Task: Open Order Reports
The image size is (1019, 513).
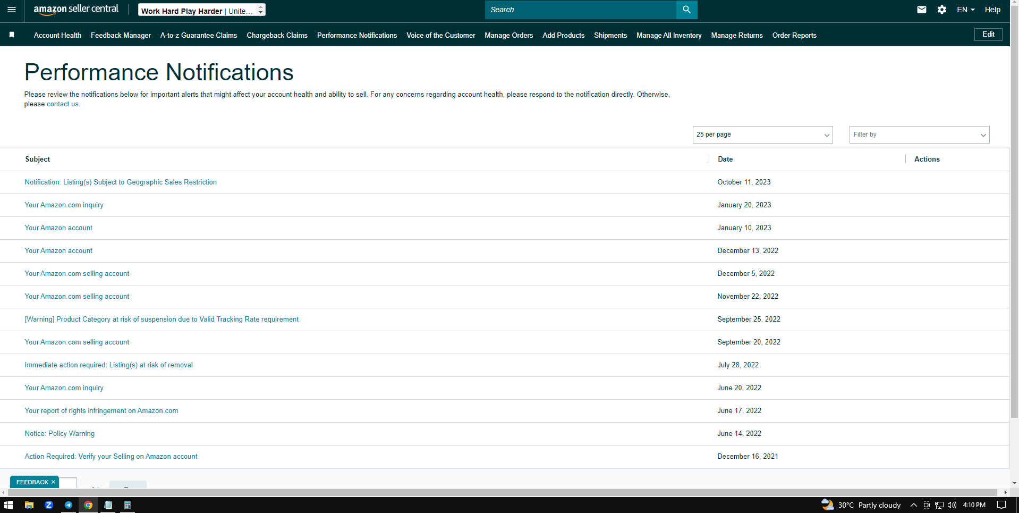Action: [x=794, y=35]
